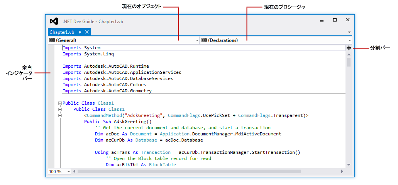The height and width of the screenshot is (185, 398).
Task: Click the "Open the Block table record" comment
Action: tap(158, 158)
